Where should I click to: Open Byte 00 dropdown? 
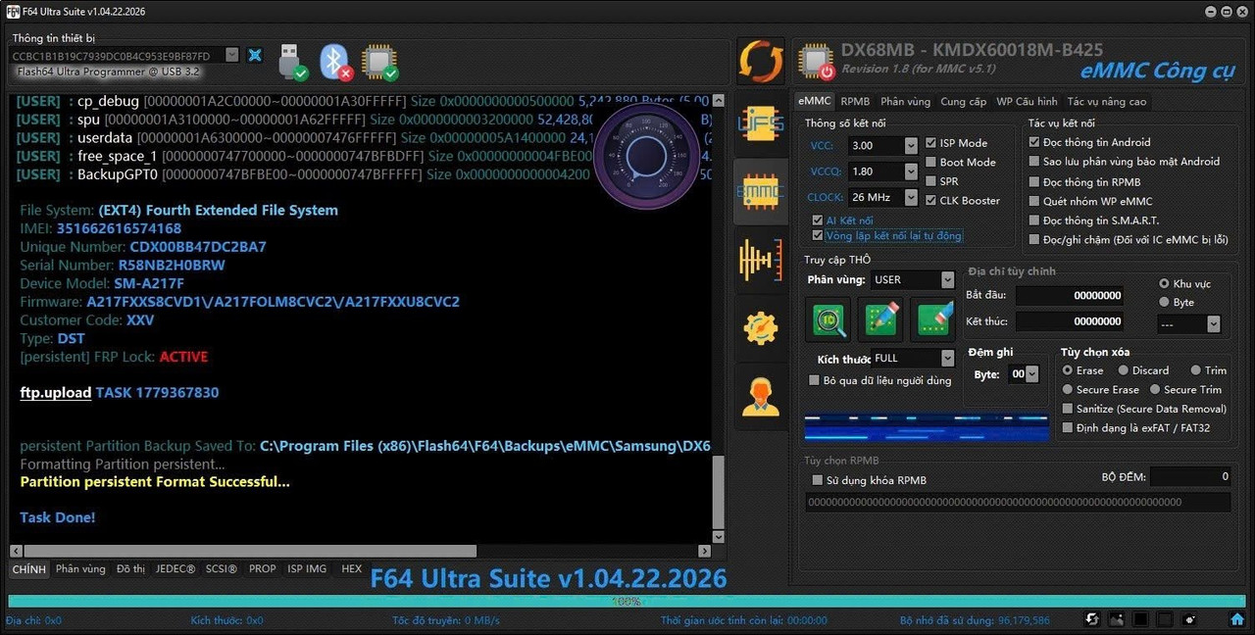click(x=1031, y=373)
